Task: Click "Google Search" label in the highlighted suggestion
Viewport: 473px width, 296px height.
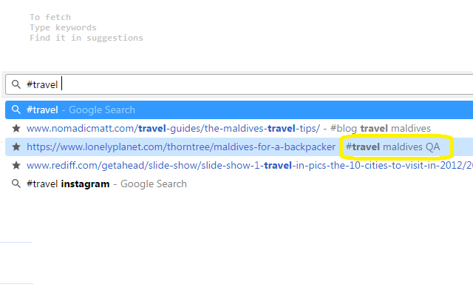Action: pyautogui.click(x=101, y=110)
